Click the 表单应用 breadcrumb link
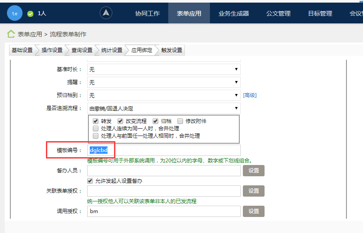Viewport: 363px width, 233px height. coord(30,34)
